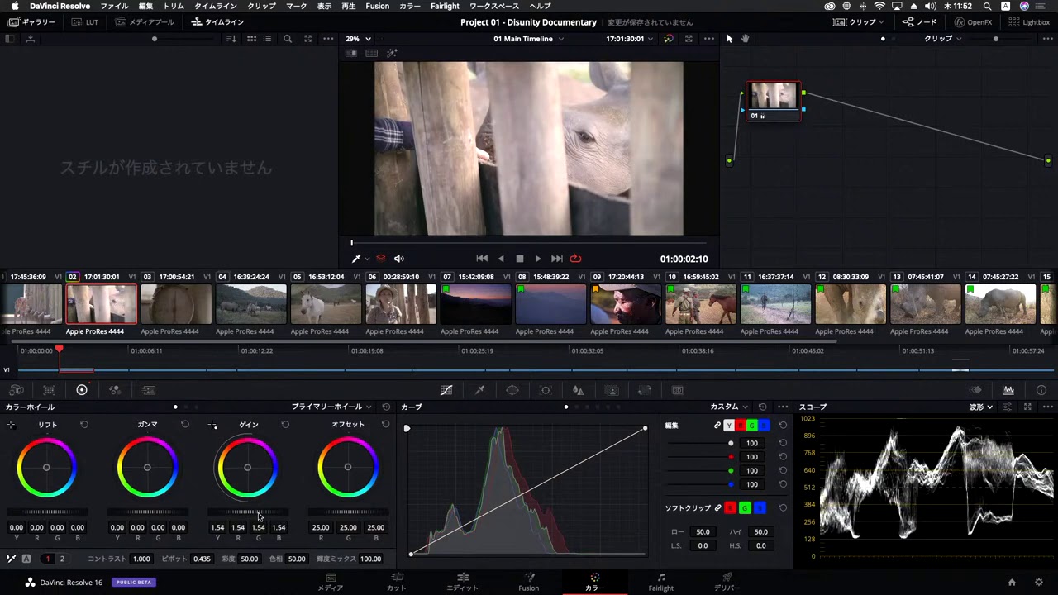Image resolution: width=1058 pixels, height=595 pixels.
Task: Open curve type Custom dropdown
Action: [729, 407]
